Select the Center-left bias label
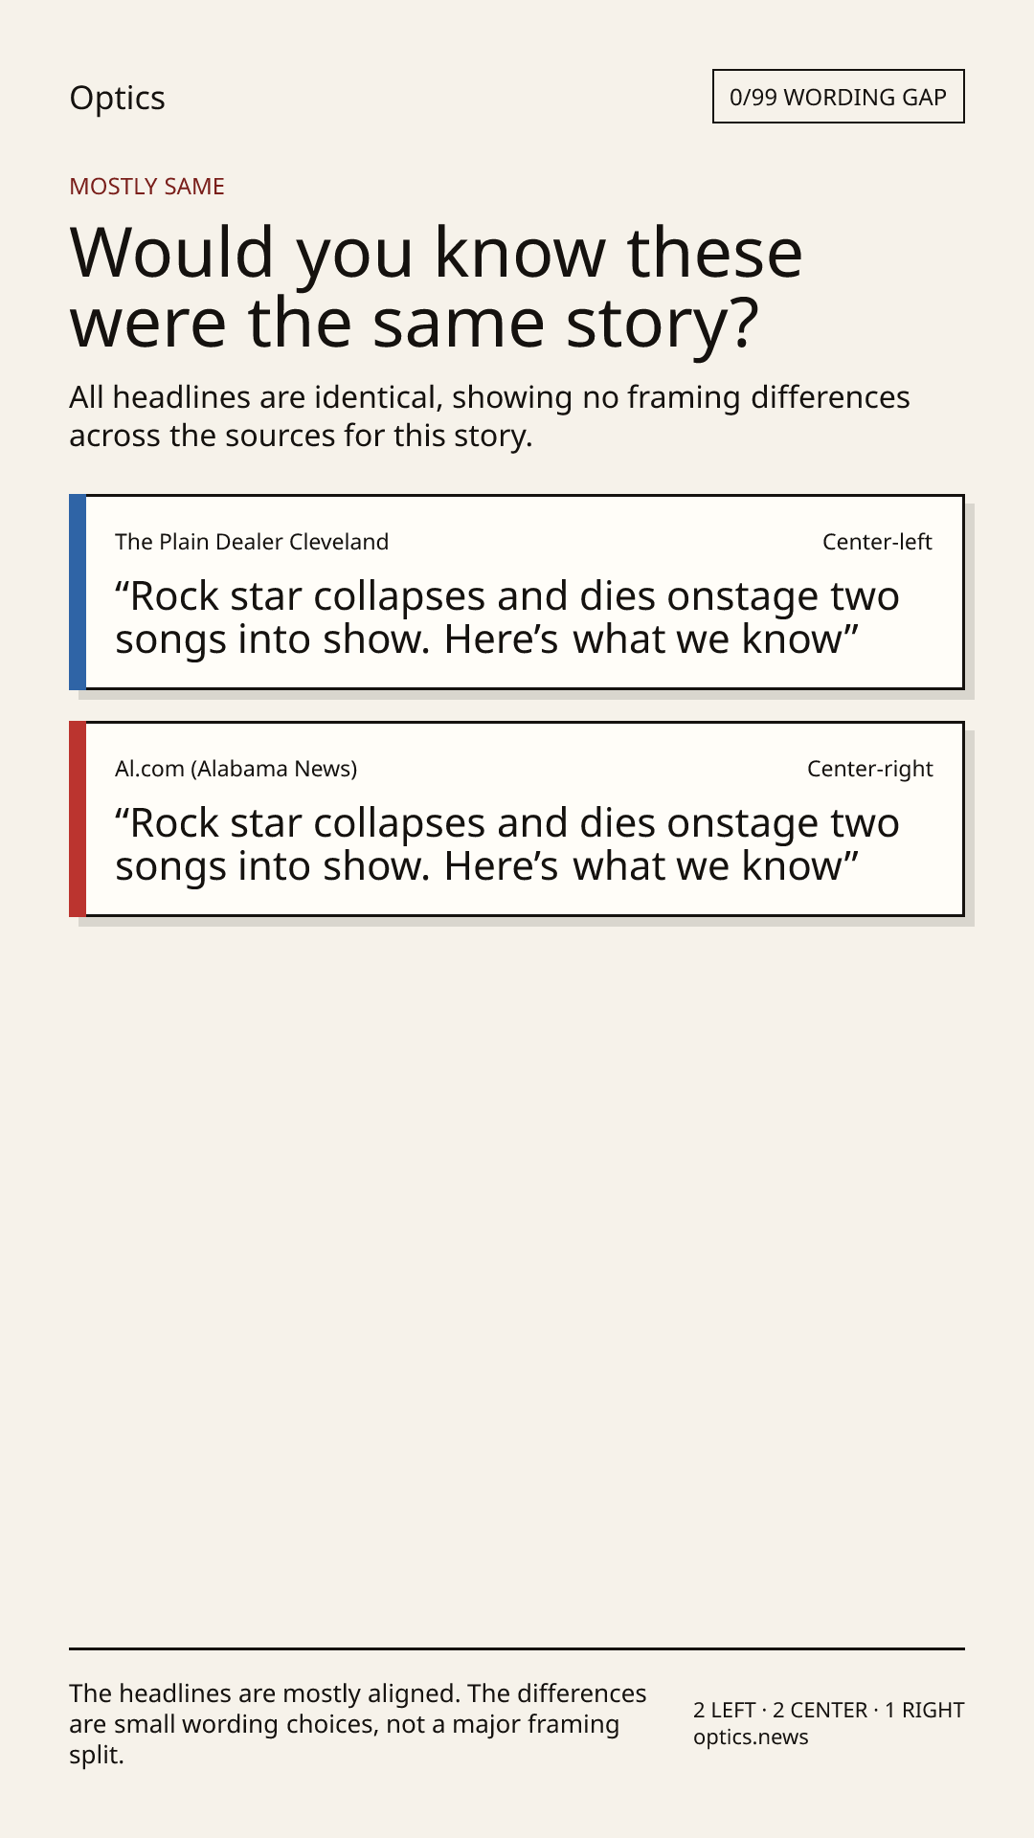 (877, 542)
